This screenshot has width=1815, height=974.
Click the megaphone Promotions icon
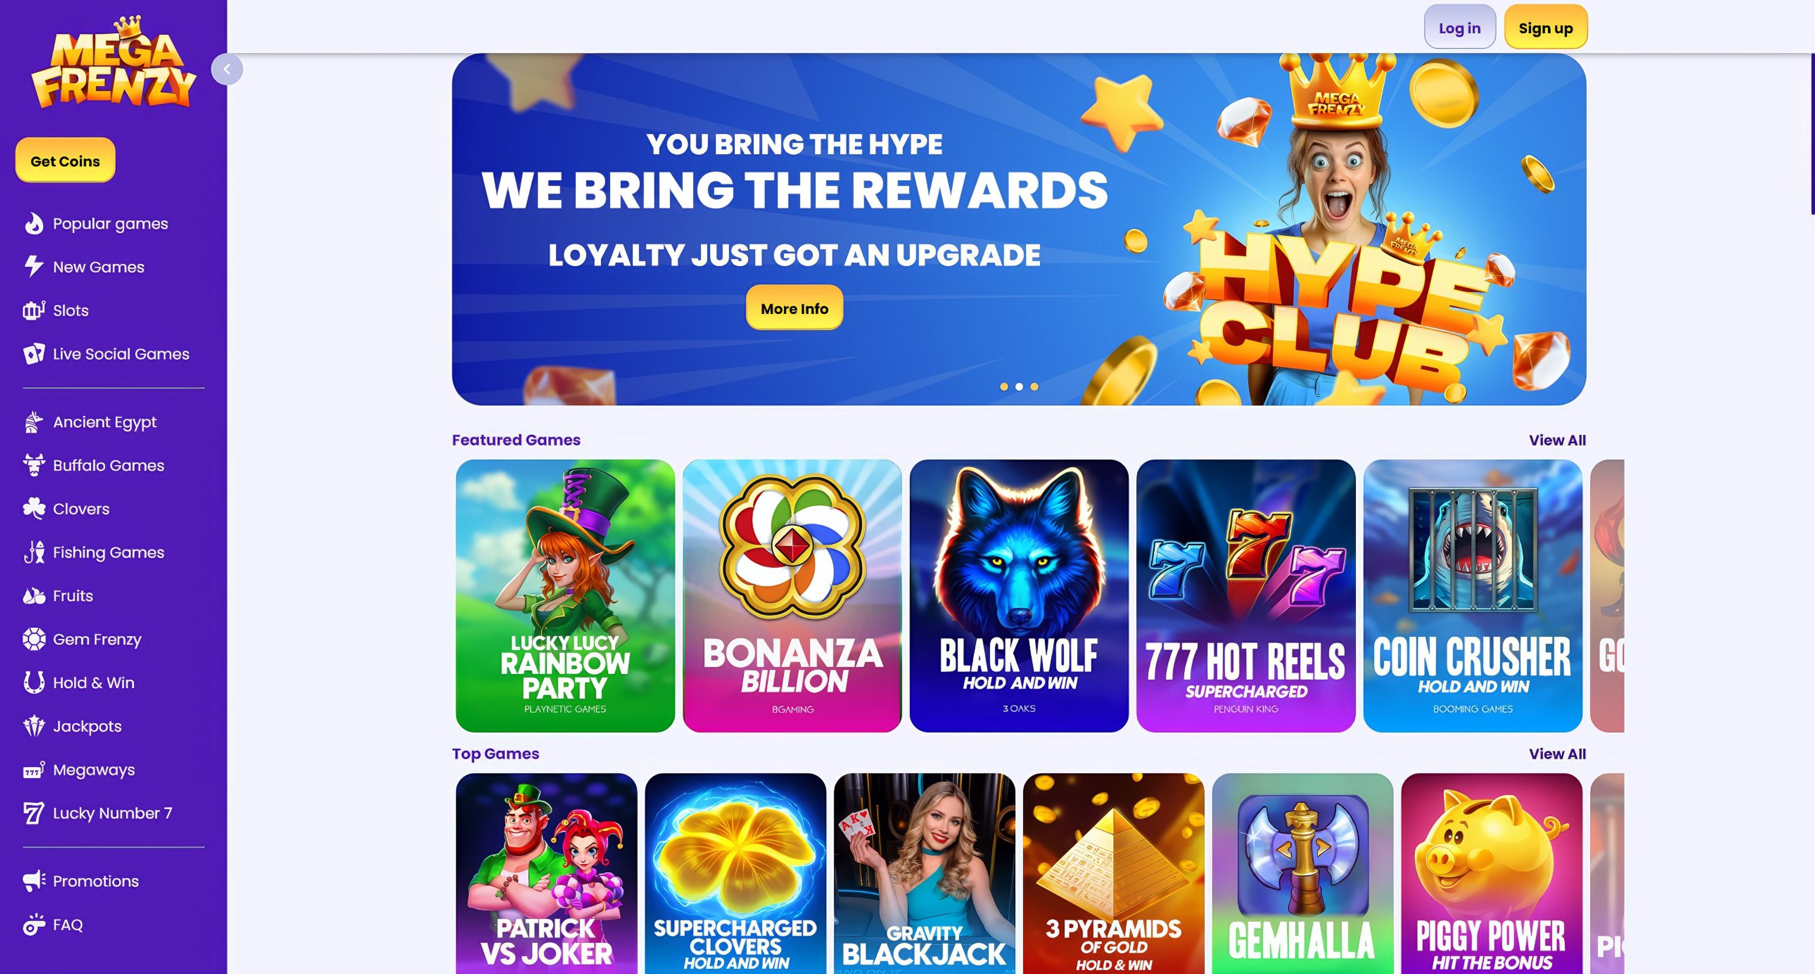click(34, 880)
